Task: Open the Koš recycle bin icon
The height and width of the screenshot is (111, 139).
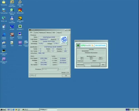Action: 4,27
